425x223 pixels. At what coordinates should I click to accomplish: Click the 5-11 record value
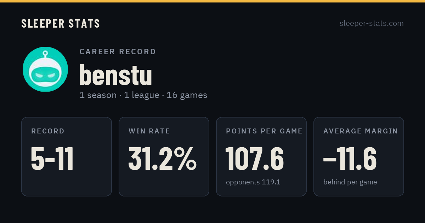pyautogui.click(x=52, y=159)
